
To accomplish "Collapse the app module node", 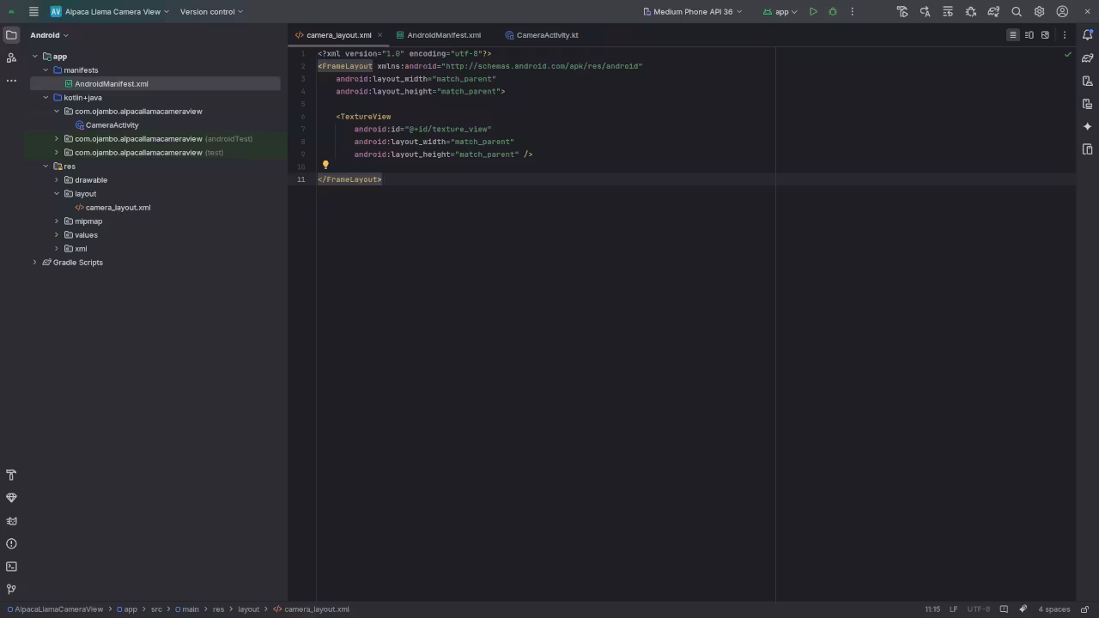I will tap(34, 57).
